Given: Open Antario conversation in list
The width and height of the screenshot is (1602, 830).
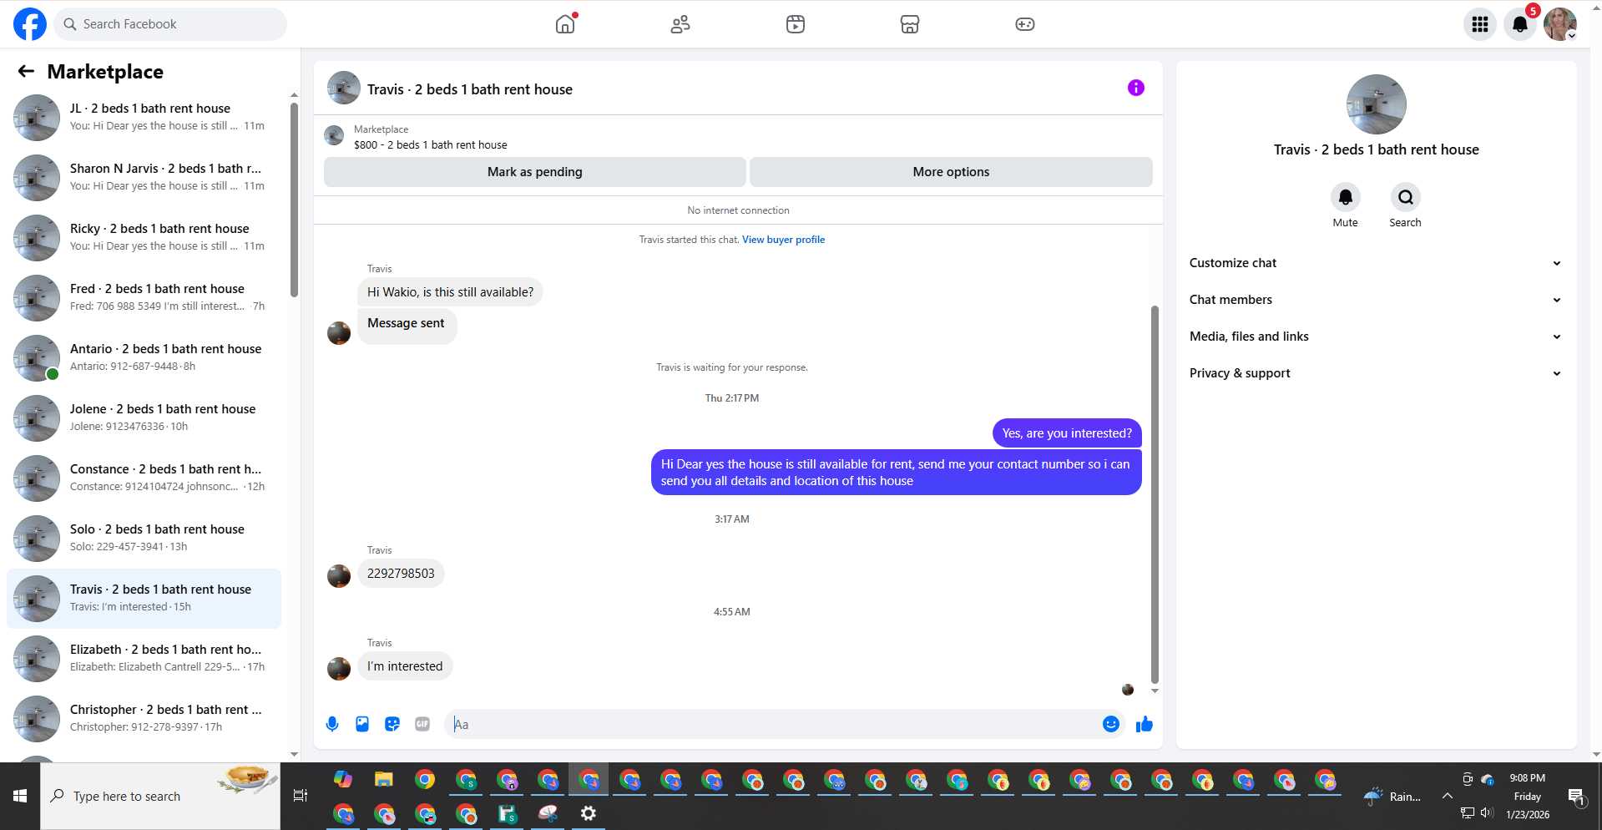Looking at the screenshot, I should click(144, 357).
